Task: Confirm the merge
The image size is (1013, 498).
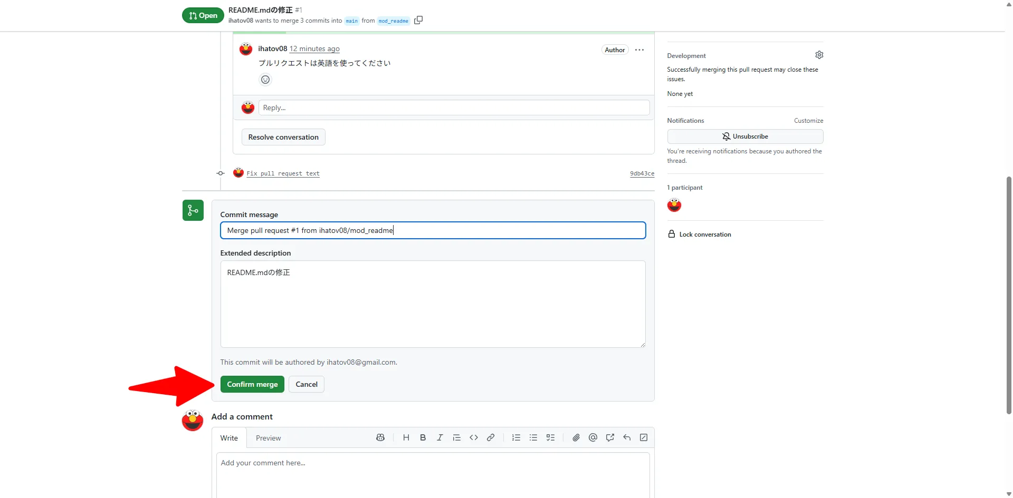Action: click(252, 384)
